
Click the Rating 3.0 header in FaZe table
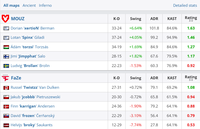coord(191,78)
